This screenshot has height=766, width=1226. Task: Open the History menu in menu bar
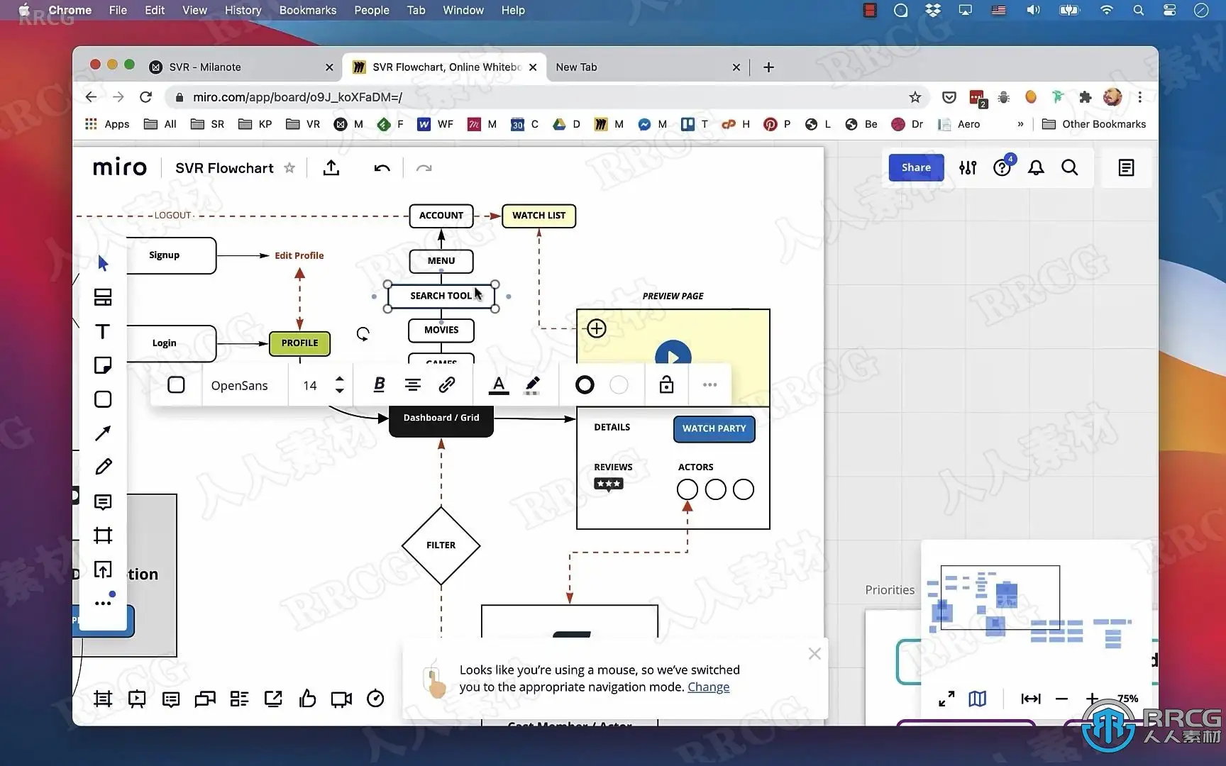(243, 10)
